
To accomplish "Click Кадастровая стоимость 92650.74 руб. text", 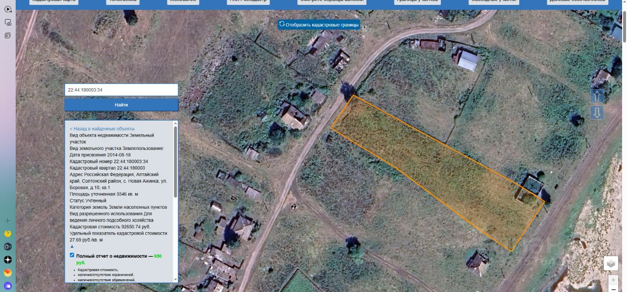I will click(x=110, y=227).
